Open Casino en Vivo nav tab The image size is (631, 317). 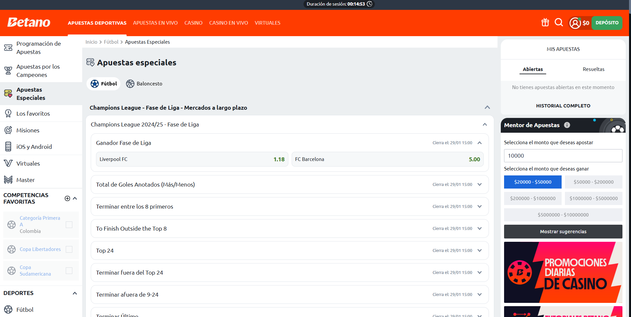pos(229,23)
